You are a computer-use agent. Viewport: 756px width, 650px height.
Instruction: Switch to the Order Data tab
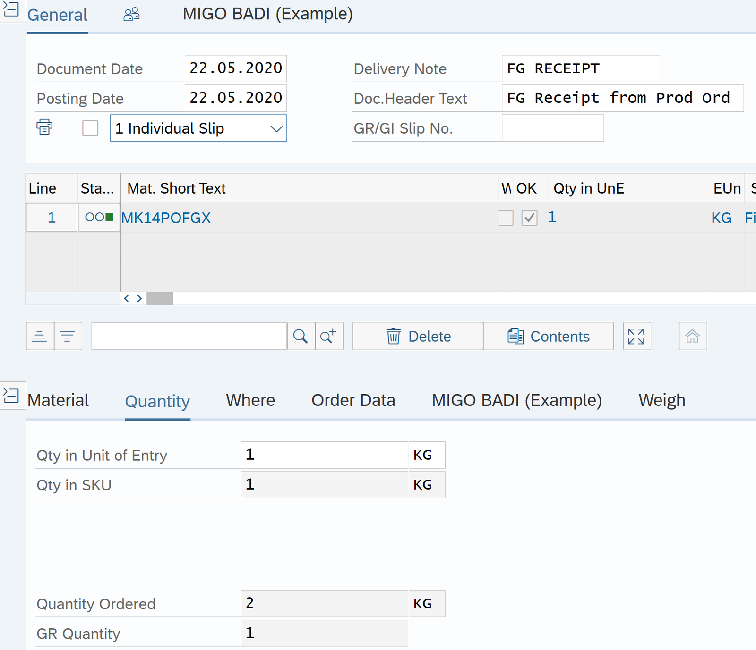pos(353,400)
